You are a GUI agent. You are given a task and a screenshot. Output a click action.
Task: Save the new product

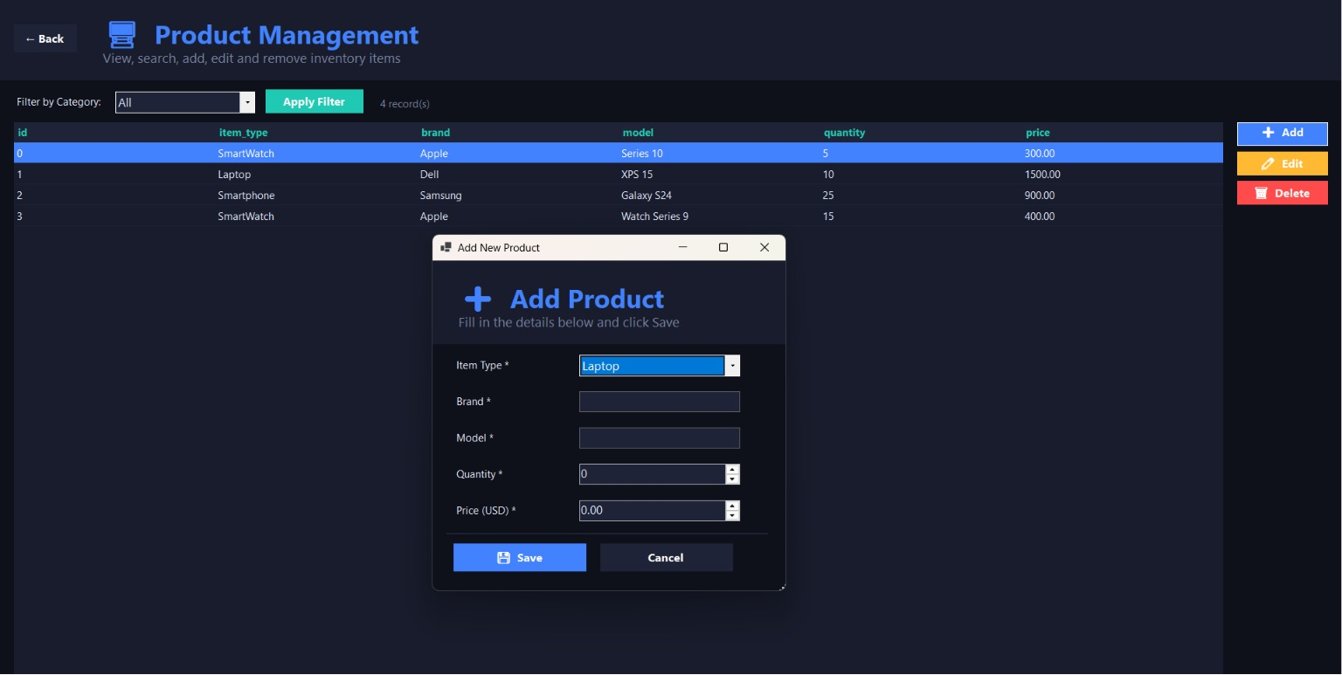(520, 557)
